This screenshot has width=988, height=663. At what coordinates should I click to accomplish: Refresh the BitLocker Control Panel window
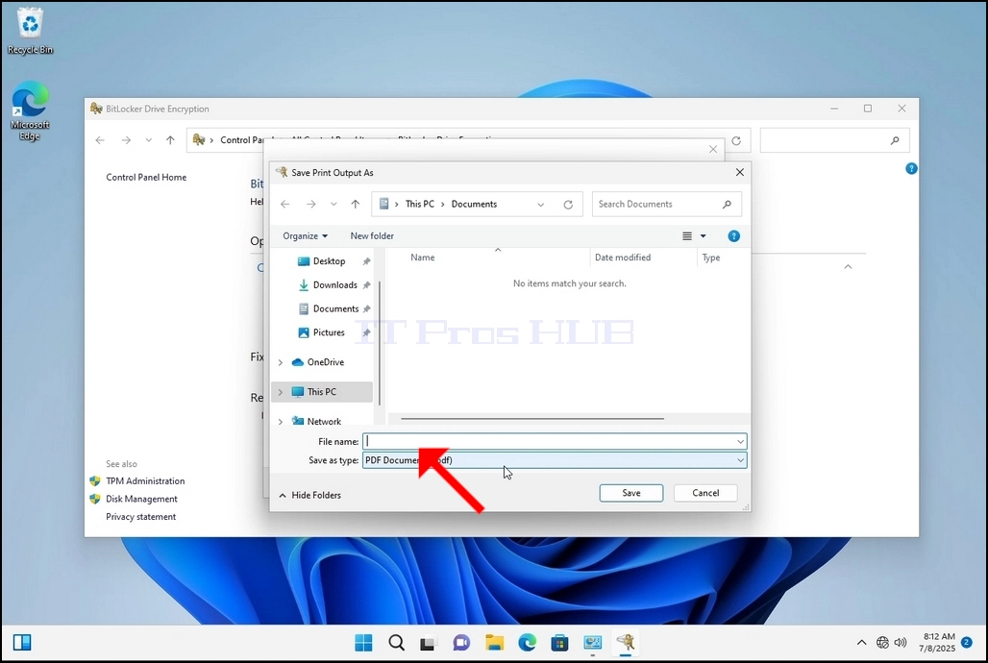point(736,140)
